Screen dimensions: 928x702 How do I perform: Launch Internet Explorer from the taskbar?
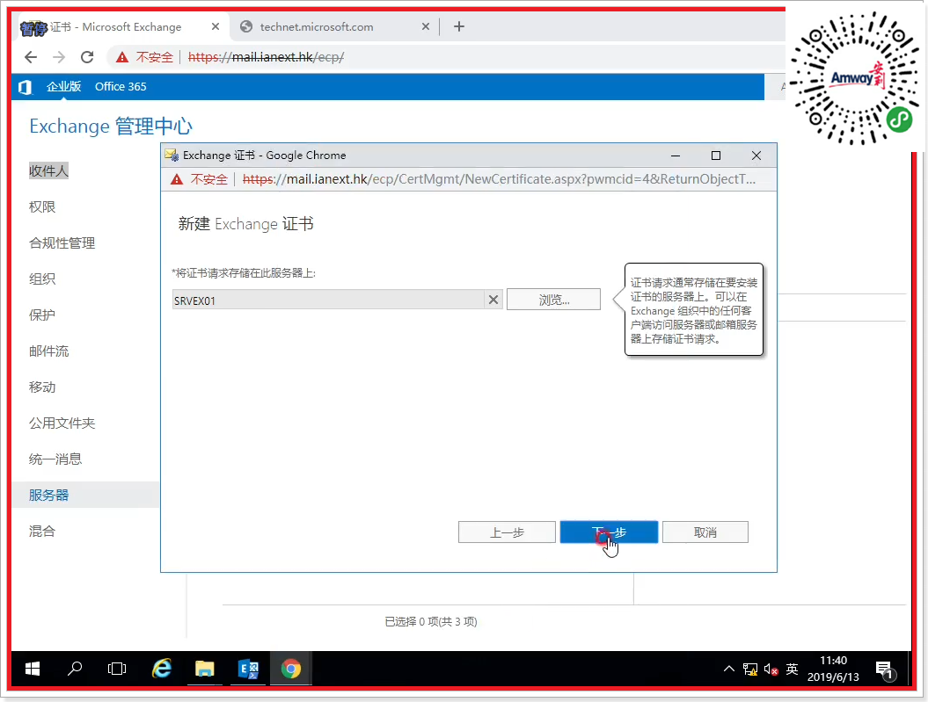162,669
